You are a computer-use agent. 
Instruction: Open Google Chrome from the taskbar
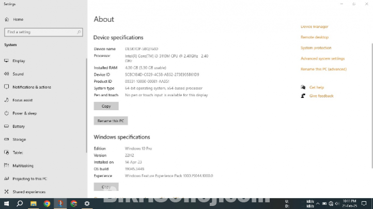[46, 203]
